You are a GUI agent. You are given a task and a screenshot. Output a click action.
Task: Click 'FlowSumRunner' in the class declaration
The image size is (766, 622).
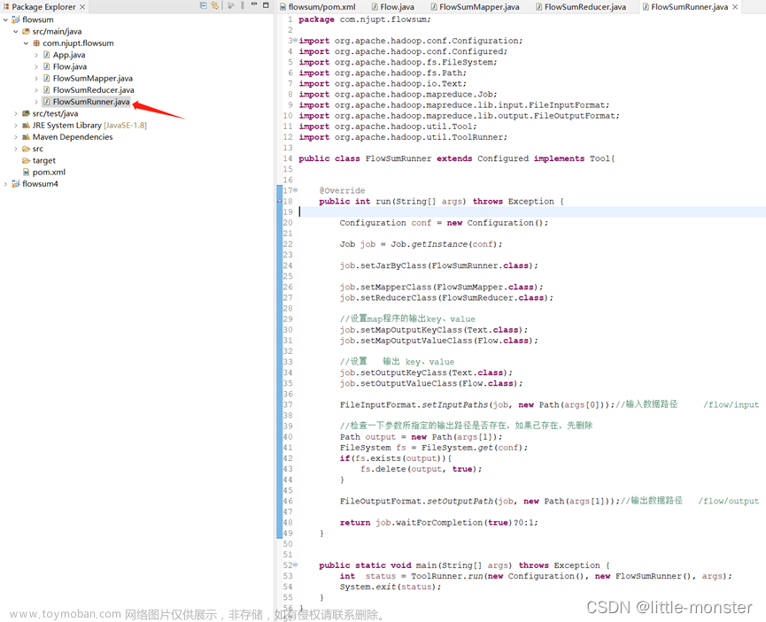point(398,158)
